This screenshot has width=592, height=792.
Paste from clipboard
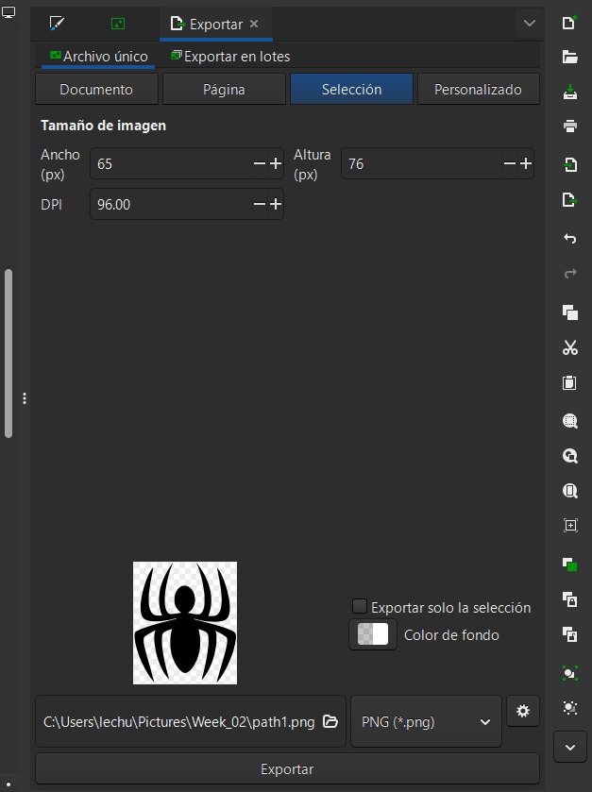pos(569,382)
